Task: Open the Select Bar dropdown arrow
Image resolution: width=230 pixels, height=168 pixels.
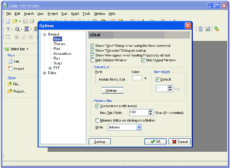Action: pyautogui.click(x=28, y=49)
